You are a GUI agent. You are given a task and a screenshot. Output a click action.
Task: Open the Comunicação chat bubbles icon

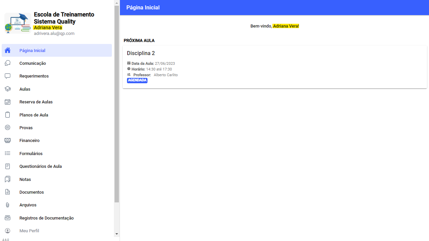point(7,63)
